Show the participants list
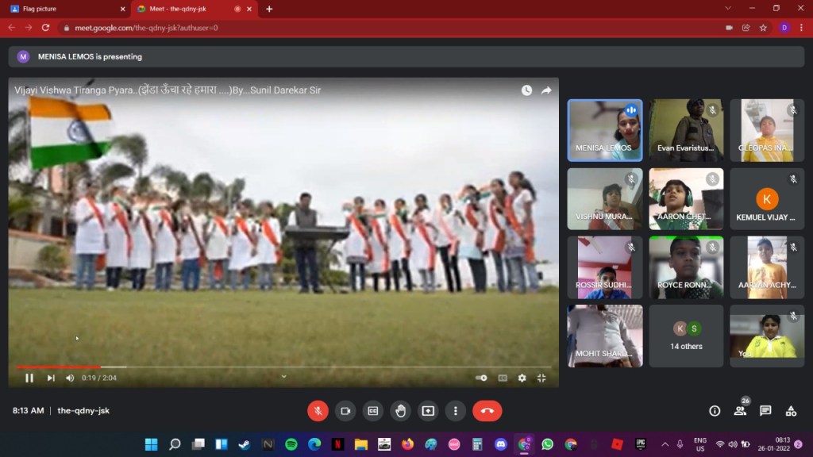 coord(740,410)
